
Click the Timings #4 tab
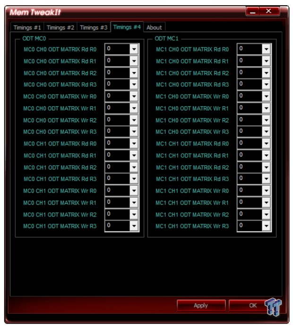point(127,27)
